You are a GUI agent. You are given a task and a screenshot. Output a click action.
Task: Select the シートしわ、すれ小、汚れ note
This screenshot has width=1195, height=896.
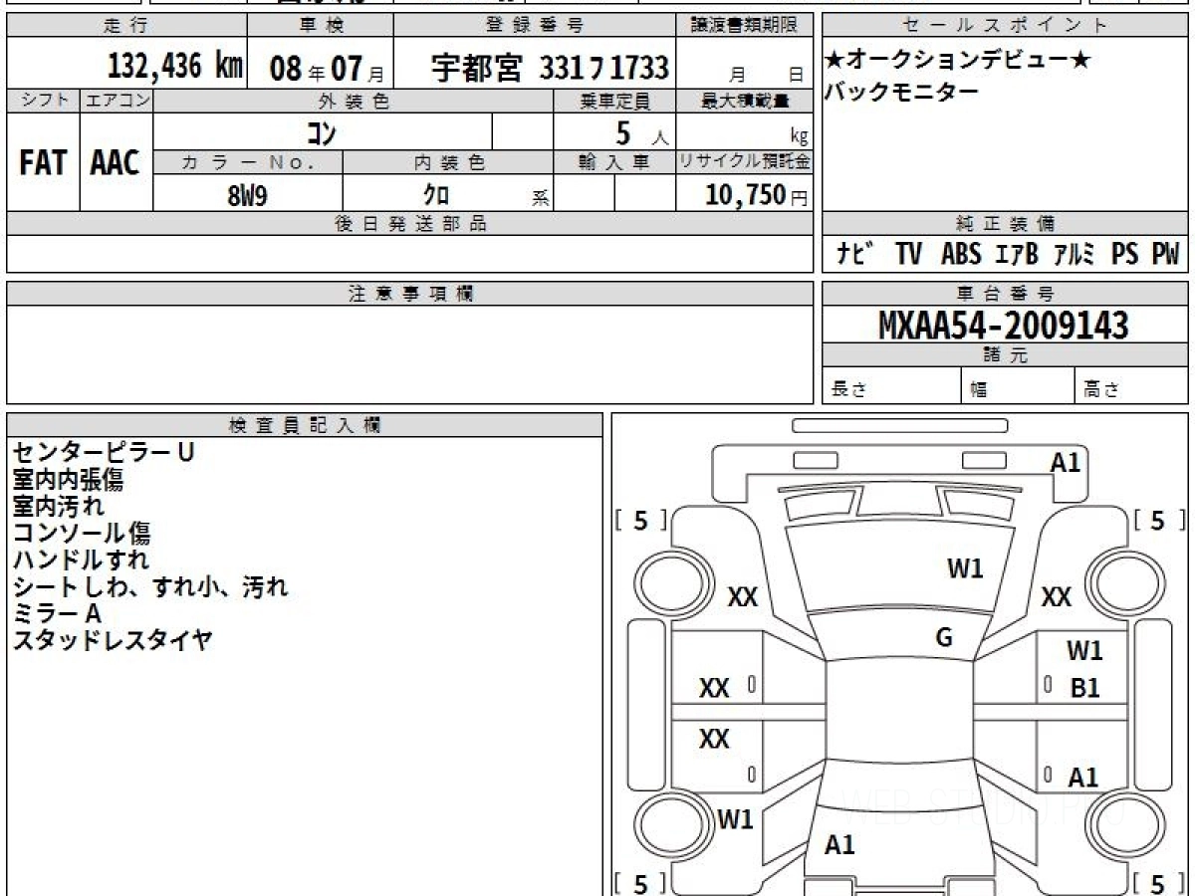pyautogui.click(x=149, y=586)
